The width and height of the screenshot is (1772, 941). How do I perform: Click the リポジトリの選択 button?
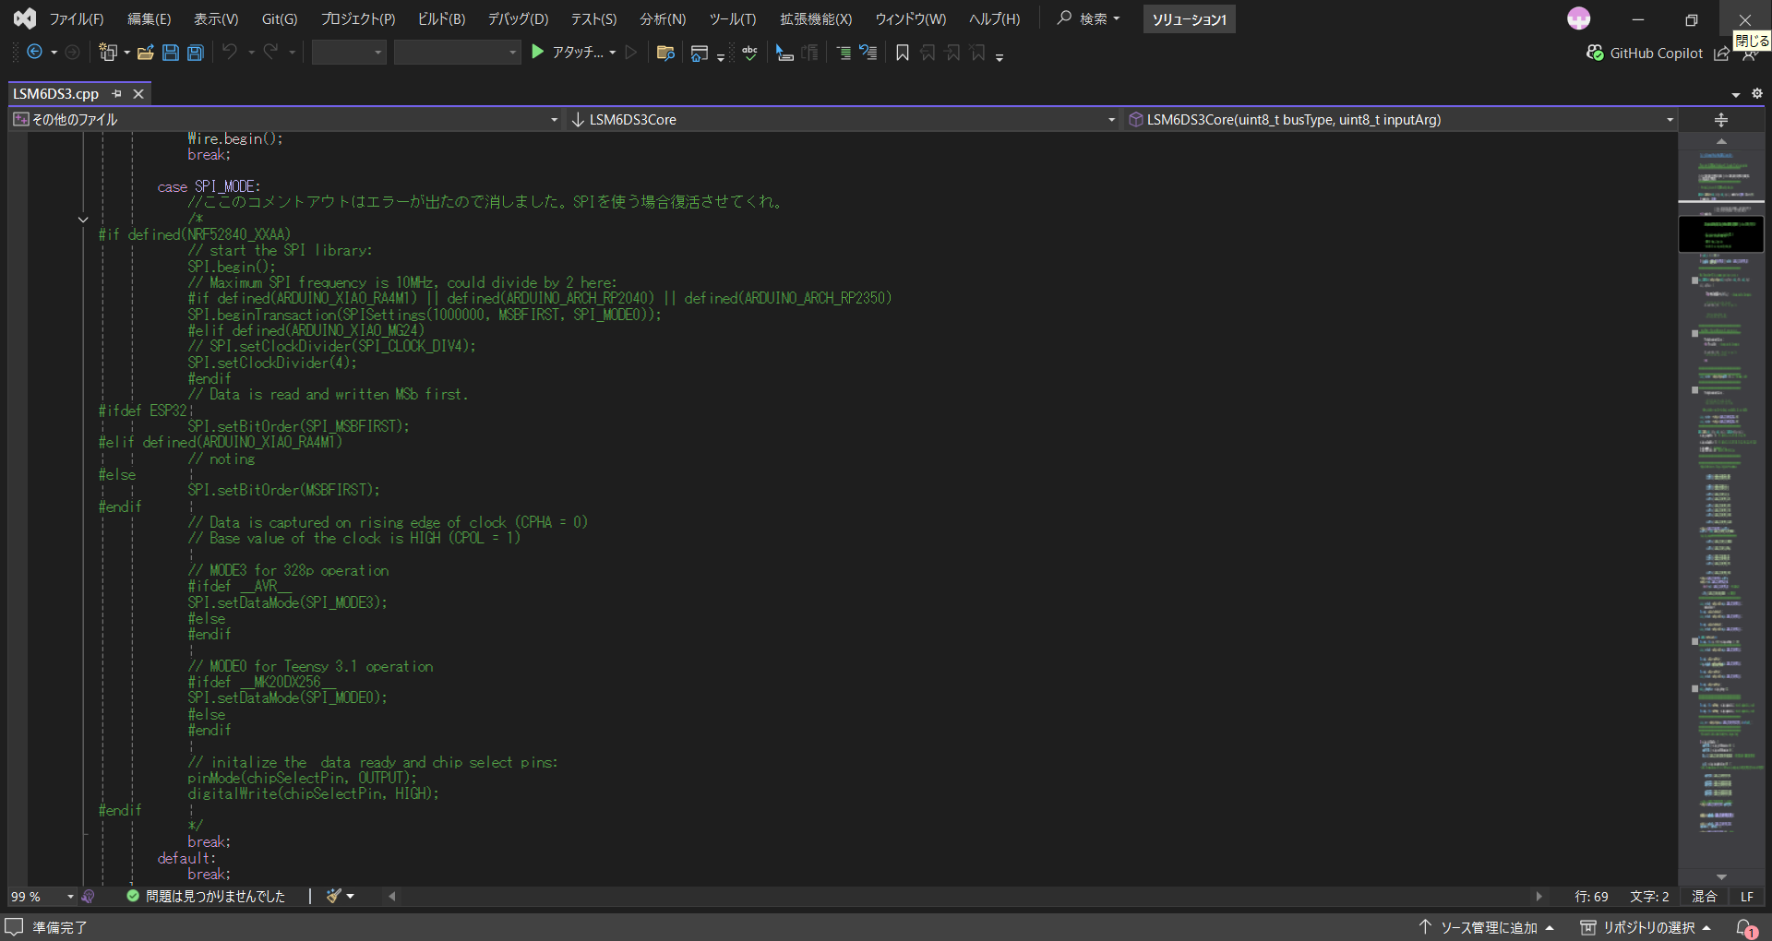1646,927
